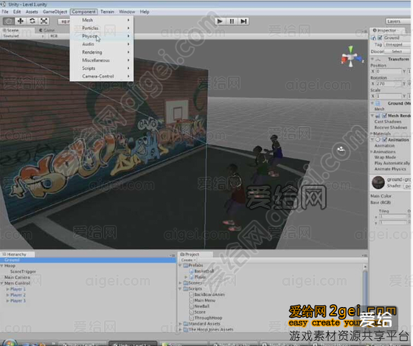
Task: Click the Mesh Renderer component icon
Action: [x=378, y=116]
